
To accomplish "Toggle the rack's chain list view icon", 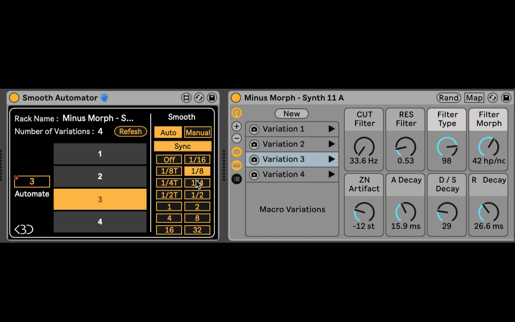I will [236, 179].
